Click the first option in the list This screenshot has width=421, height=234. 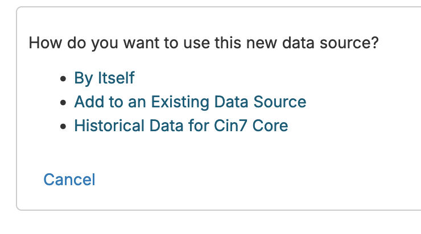[x=104, y=78]
